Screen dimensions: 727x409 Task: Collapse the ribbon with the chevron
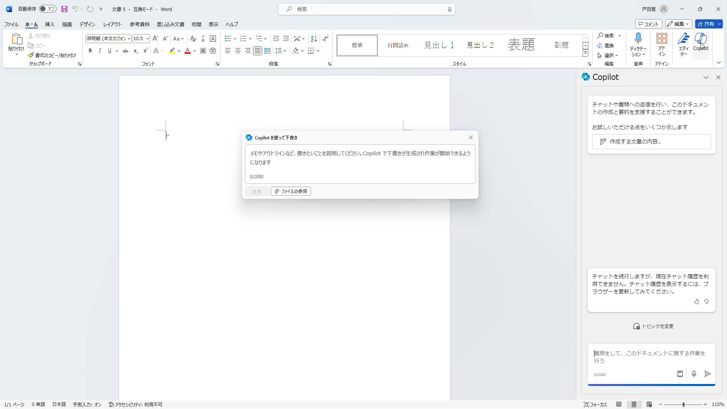pyautogui.click(x=719, y=63)
